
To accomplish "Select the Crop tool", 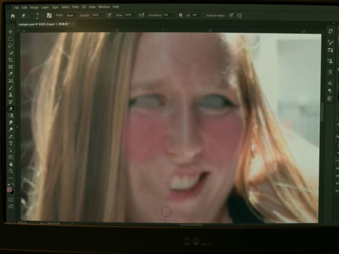I will 11,60.
